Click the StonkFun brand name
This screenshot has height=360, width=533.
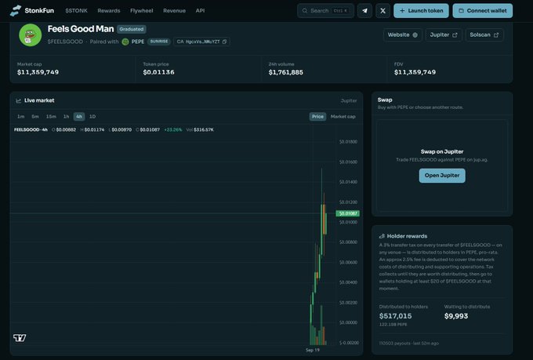tap(39, 10)
